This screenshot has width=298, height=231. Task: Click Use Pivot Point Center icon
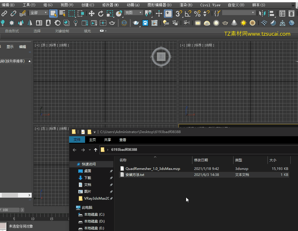148,13
